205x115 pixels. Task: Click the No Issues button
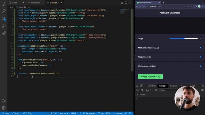(x=141, y=94)
